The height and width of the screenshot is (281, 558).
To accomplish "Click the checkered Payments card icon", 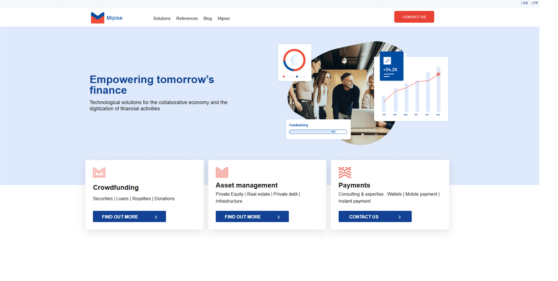I will tap(345, 173).
